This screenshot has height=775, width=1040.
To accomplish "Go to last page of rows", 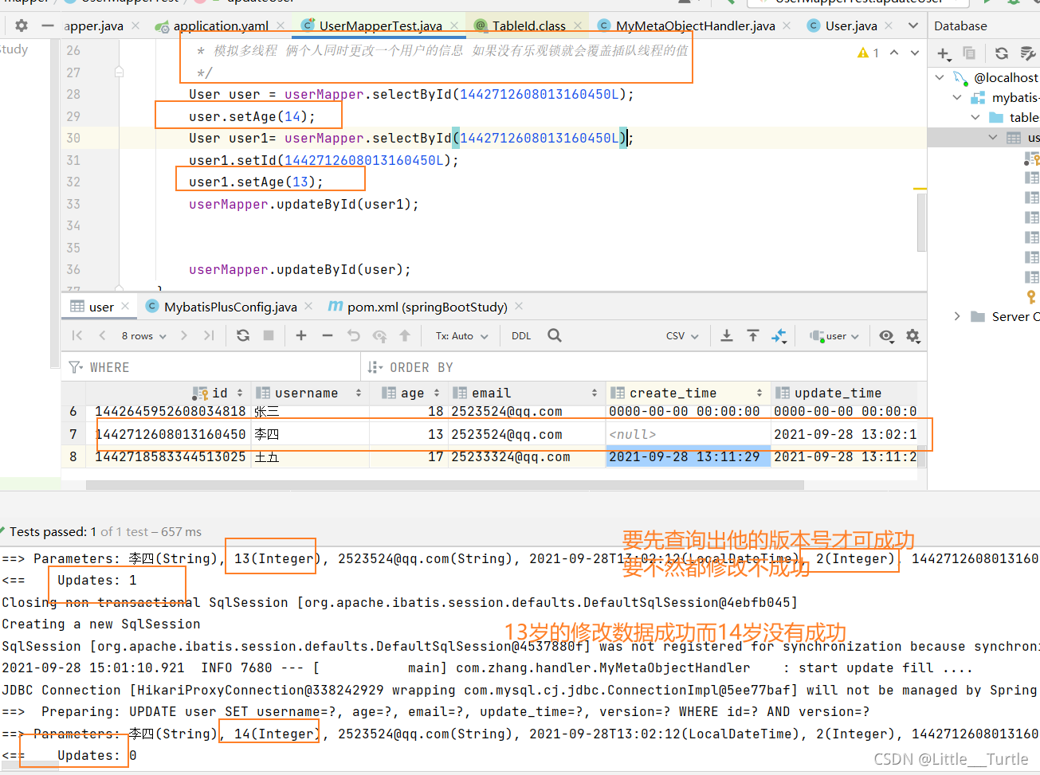I will coord(209,335).
